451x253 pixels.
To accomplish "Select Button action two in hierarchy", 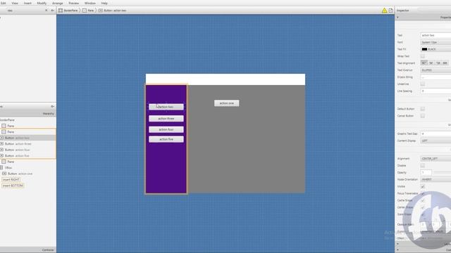I will coord(28,138).
